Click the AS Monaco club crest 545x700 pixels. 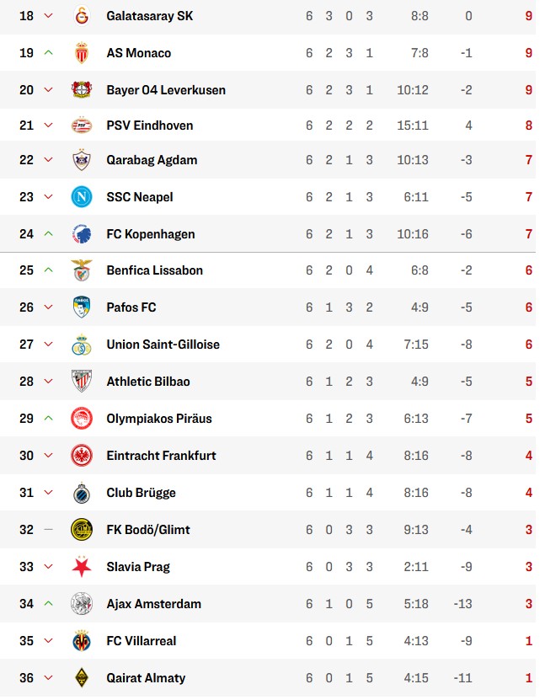(x=82, y=53)
